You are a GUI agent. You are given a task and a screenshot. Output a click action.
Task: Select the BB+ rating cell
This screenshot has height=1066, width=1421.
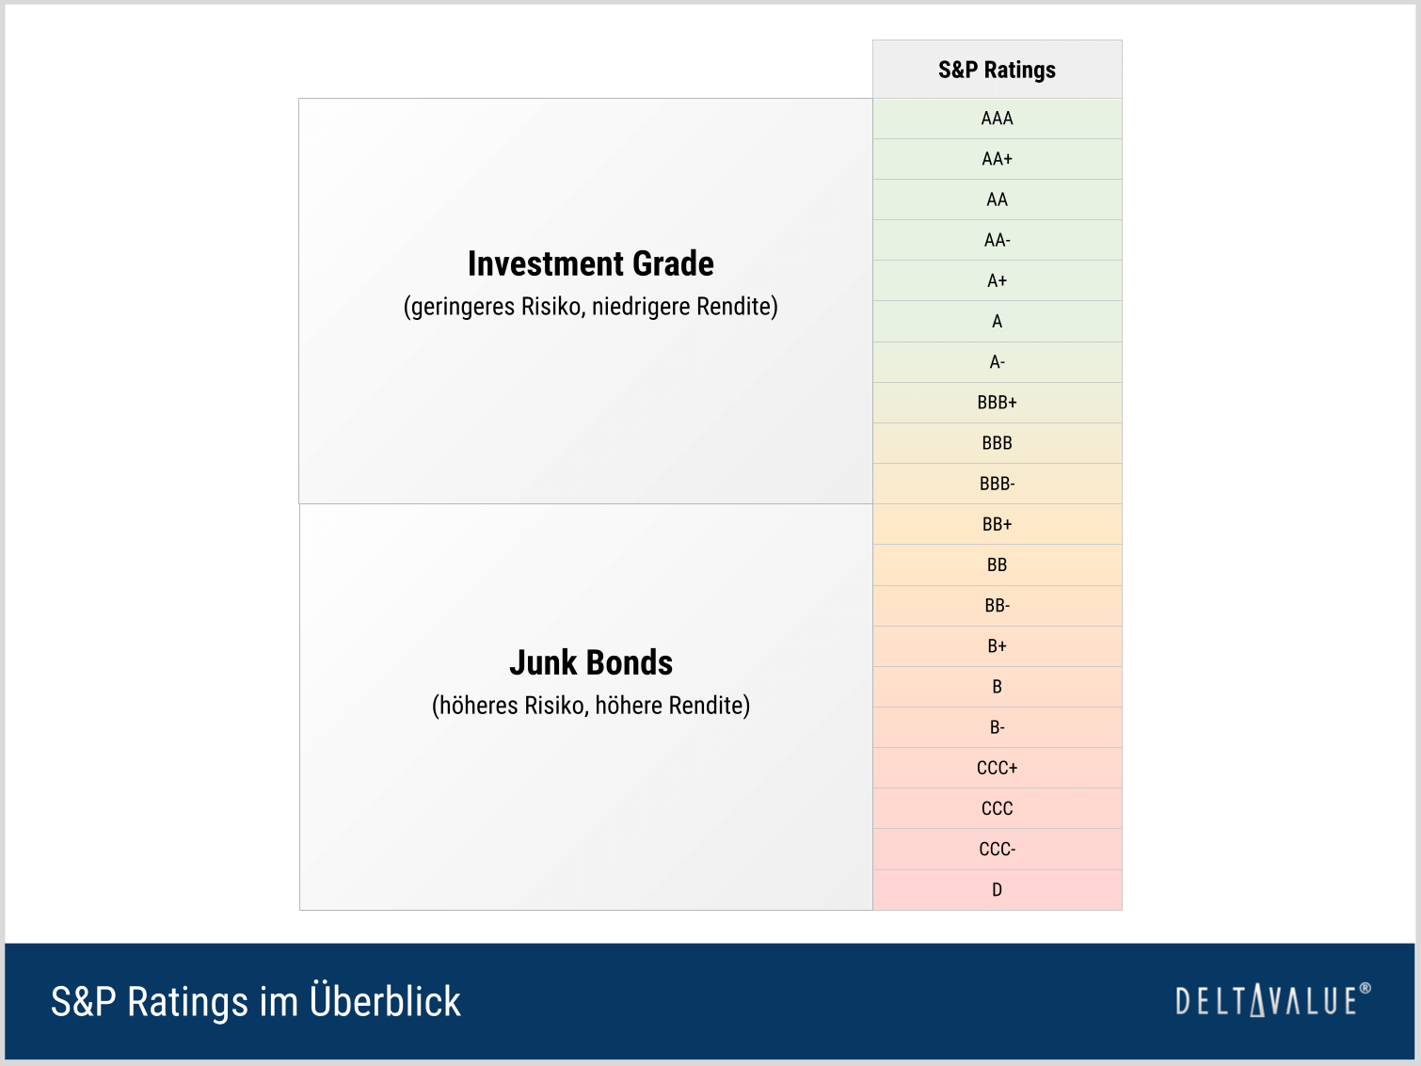click(x=998, y=524)
